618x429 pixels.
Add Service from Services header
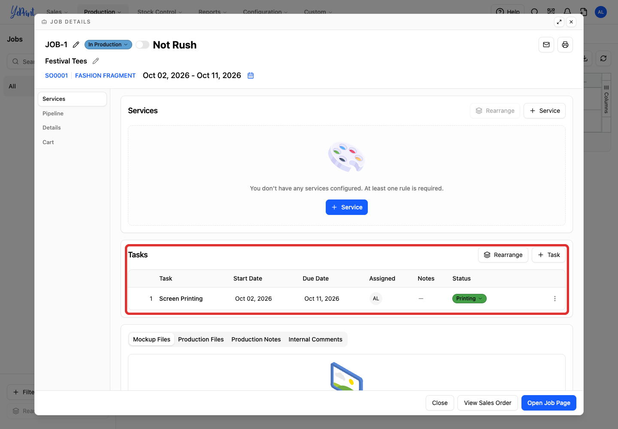545,111
